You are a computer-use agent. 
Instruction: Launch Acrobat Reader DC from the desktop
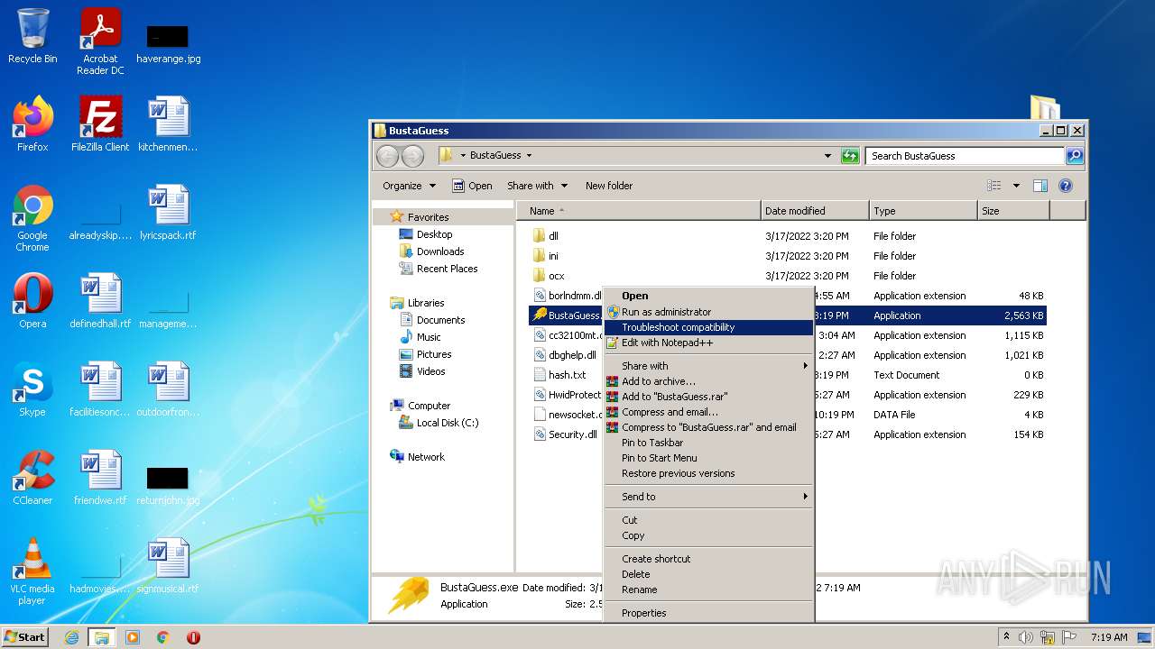pos(100,41)
